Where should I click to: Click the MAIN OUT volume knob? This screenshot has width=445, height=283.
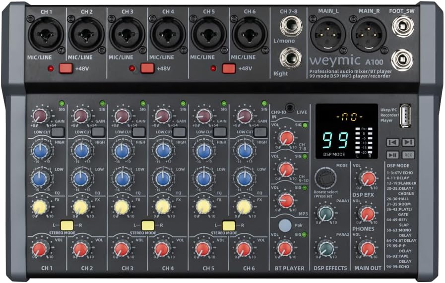click(367, 248)
